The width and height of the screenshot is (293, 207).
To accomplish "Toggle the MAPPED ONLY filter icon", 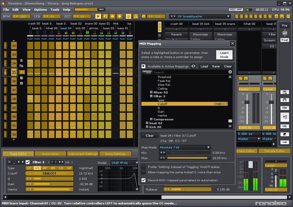I will 147,72.
